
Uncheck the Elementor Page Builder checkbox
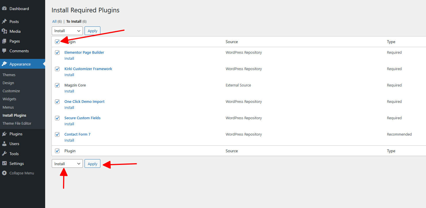coord(57,53)
